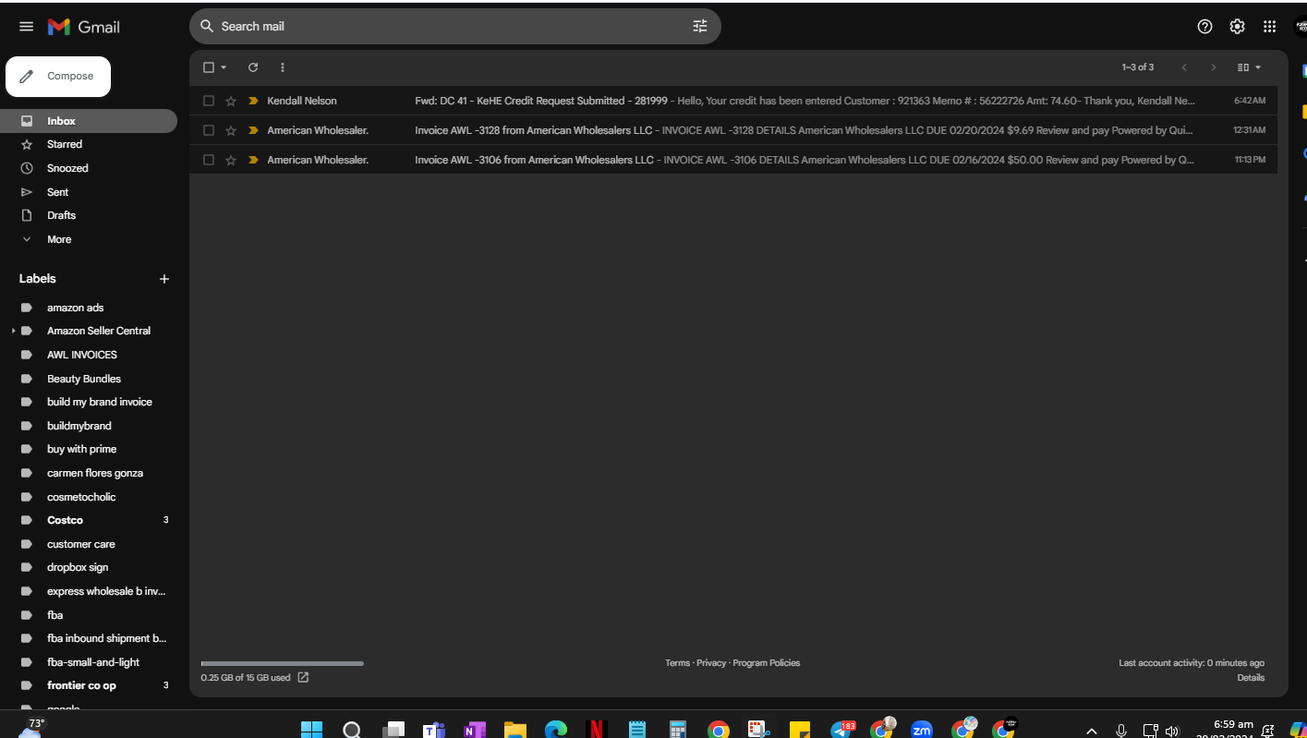Tick the Kendall Nelson email checkbox
The image size is (1307, 738).
point(209,101)
